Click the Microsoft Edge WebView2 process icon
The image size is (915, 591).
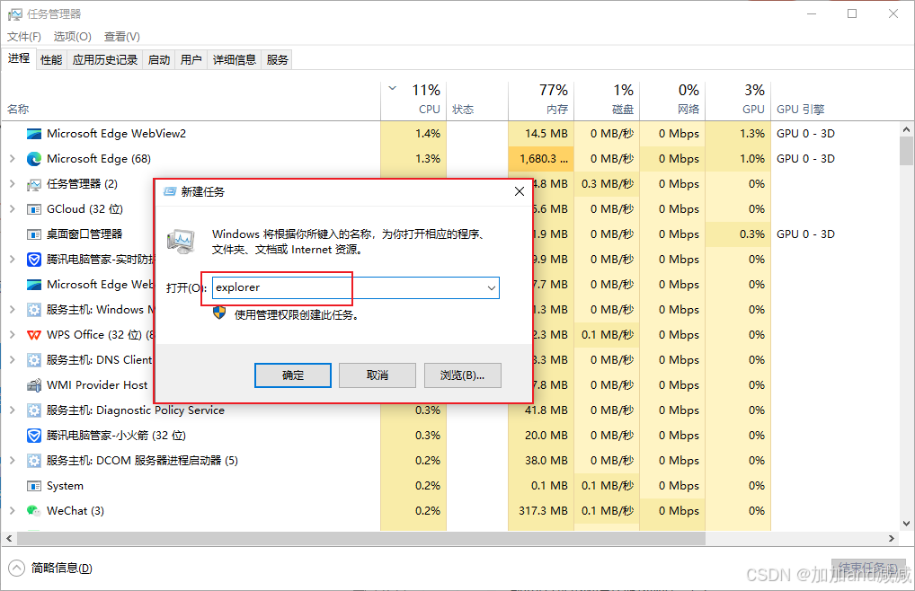pos(34,134)
